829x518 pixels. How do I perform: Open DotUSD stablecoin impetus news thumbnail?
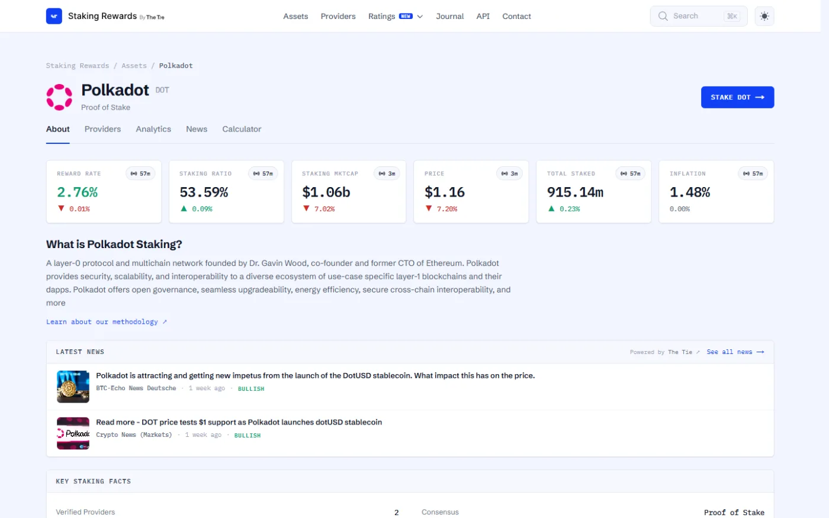[73, 387]
